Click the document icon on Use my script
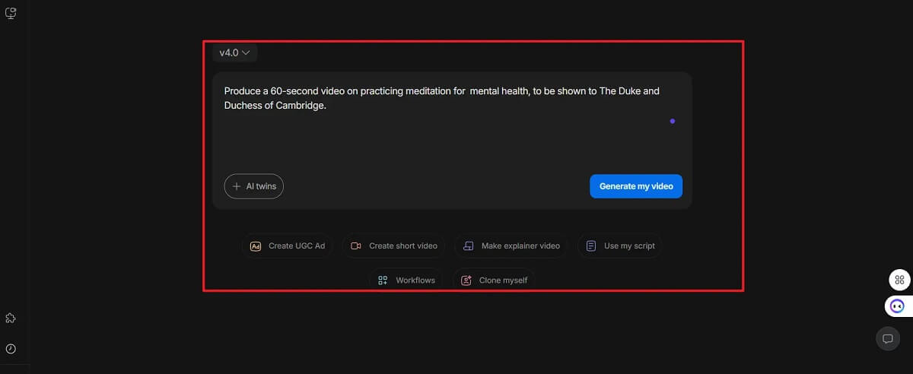This screenshot has width=913, height=374. click(x=591, y=246)
